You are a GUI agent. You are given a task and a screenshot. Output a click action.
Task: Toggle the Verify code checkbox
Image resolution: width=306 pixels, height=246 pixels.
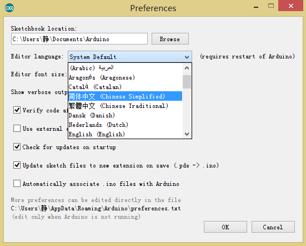(x=17, y=110)
